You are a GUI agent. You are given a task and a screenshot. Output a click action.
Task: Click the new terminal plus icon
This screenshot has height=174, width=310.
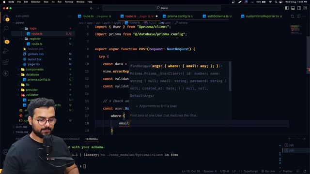pyautogui.click(x=289, y=139)
